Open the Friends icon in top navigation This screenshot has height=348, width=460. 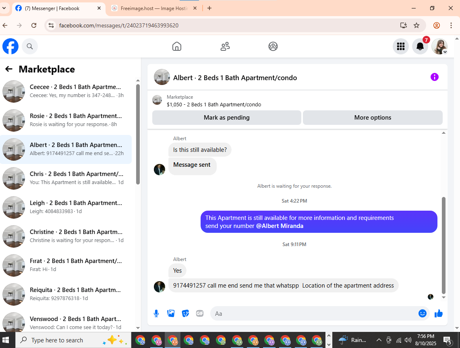225,46
